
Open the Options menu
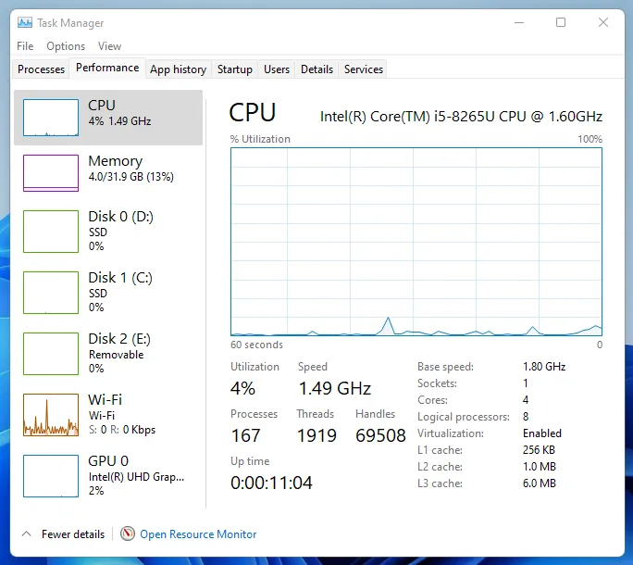pyautogui.click(x=66, y=46)
